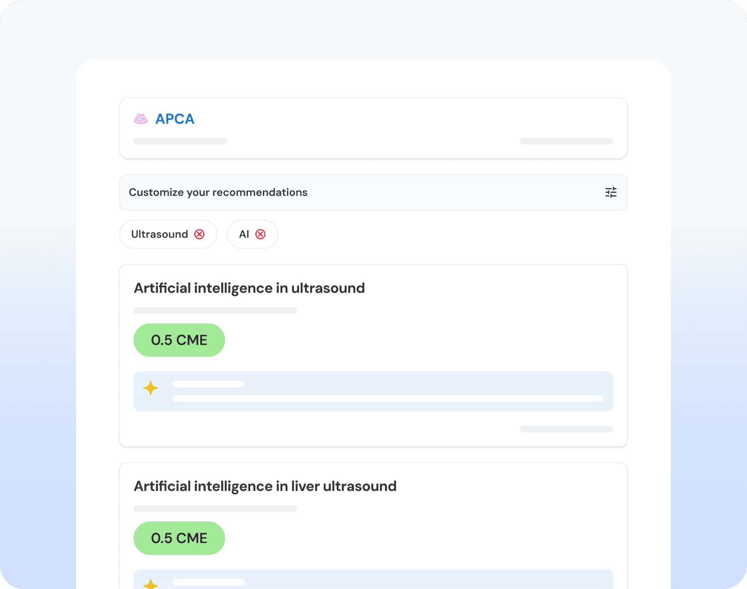Open Artificial intelligence in ultrasound course

click(x=249, y=288)
